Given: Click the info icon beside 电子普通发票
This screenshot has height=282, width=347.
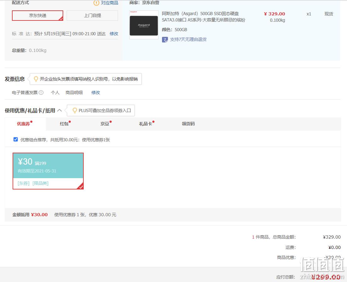Looking at the screenshot, I should [x=41, y=93].
